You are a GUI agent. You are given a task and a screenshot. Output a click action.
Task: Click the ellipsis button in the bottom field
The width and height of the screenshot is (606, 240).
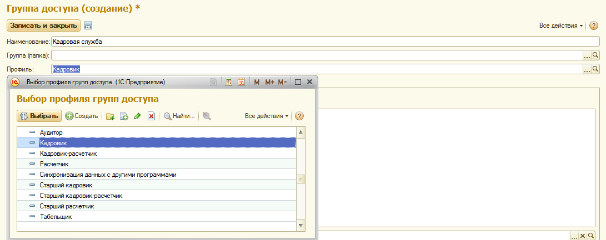point(574,236)
